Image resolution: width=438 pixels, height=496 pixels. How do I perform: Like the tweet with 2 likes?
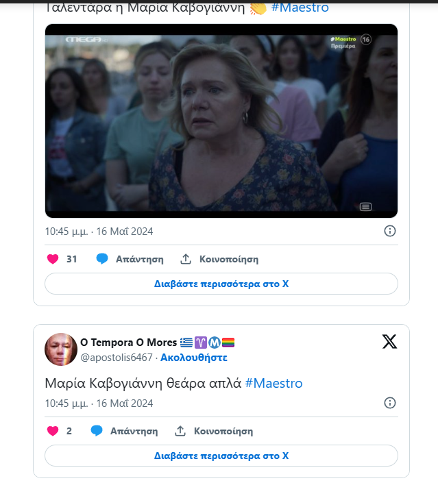53,431
